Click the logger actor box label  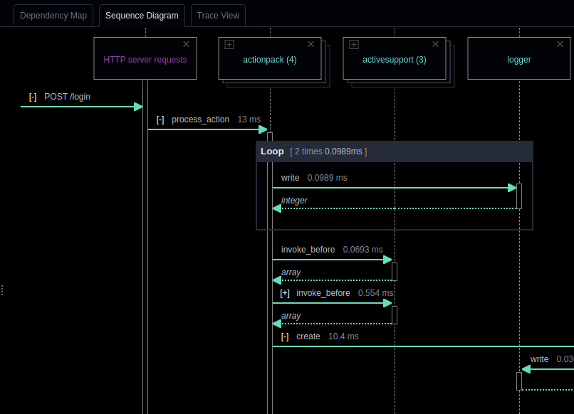(x=518, y=60)
